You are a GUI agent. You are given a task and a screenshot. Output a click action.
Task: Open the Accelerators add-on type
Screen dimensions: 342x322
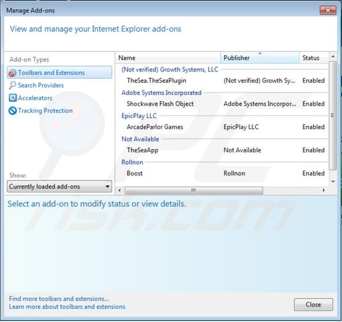click(30, 98)
